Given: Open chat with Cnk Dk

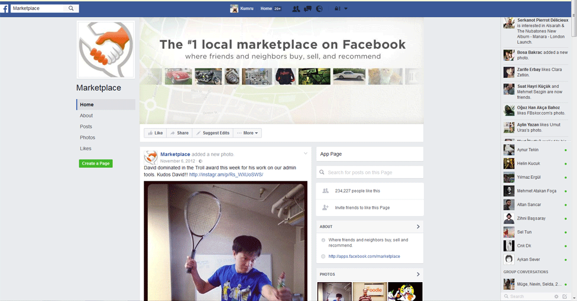Looking at the screenshot, I should [x=536, y=246].
